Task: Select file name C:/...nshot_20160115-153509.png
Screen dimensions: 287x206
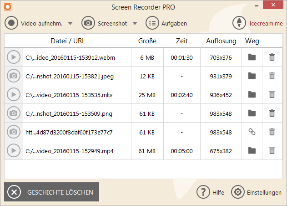Action: [69, 114]
